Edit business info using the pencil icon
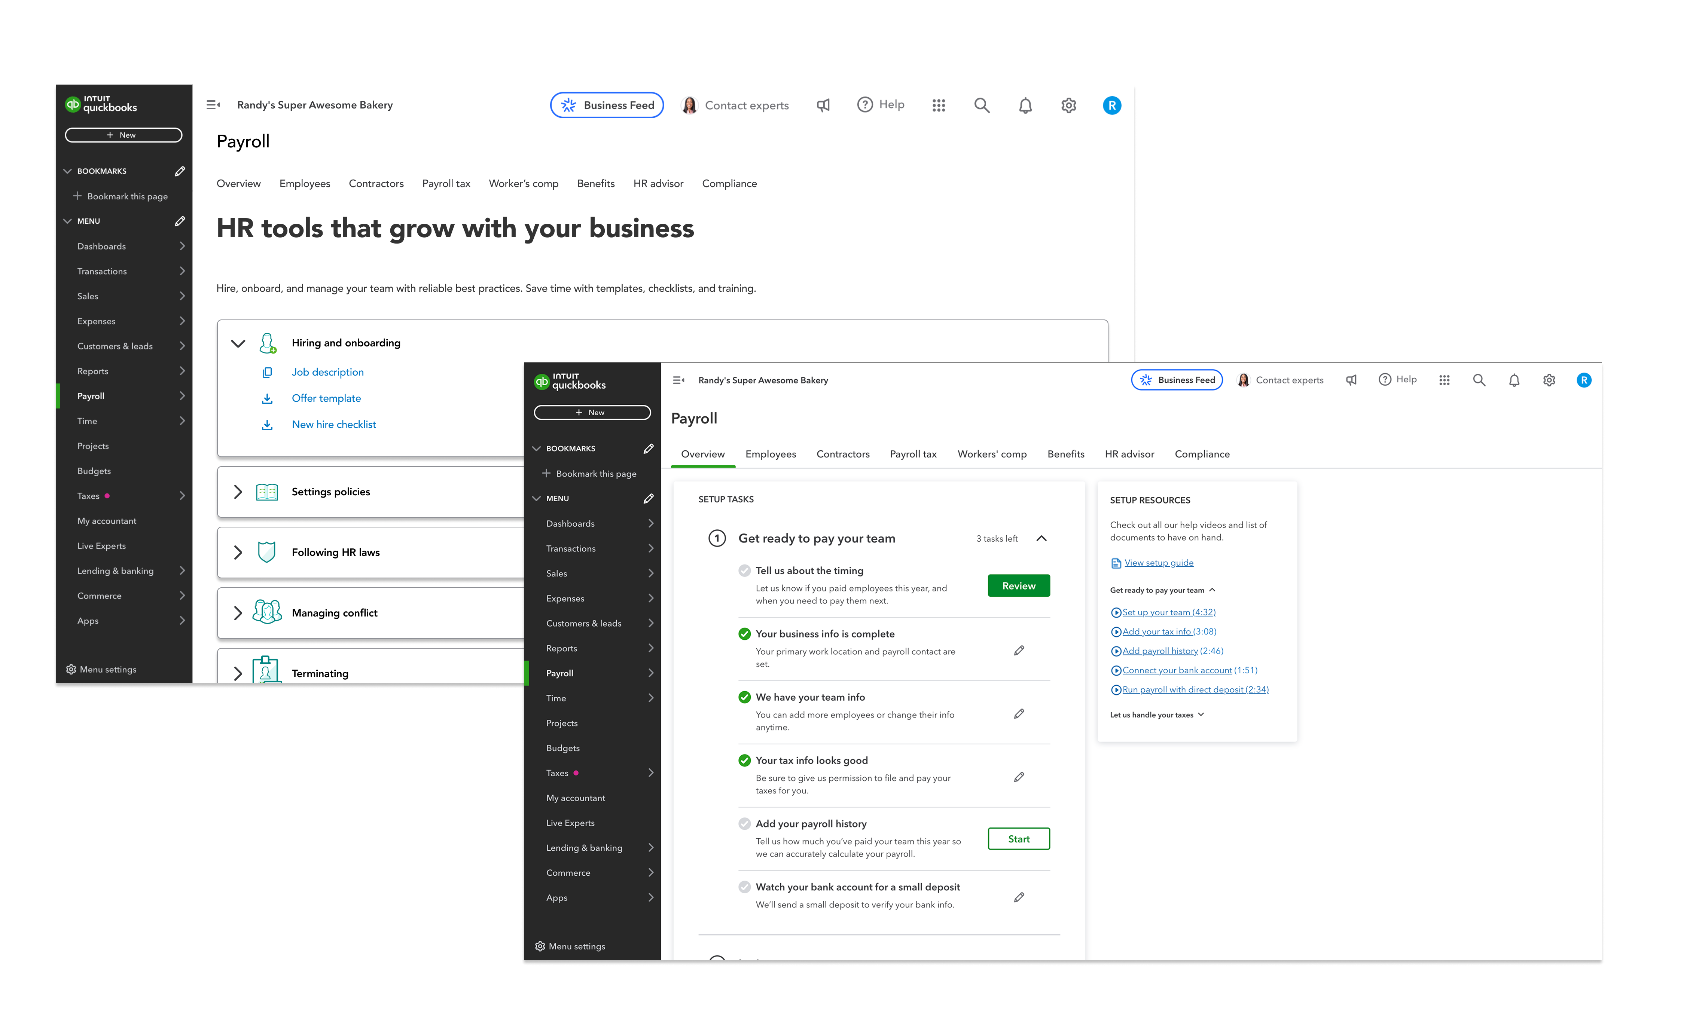Screen dimensions: 1705x1019 pos(1019,649)
